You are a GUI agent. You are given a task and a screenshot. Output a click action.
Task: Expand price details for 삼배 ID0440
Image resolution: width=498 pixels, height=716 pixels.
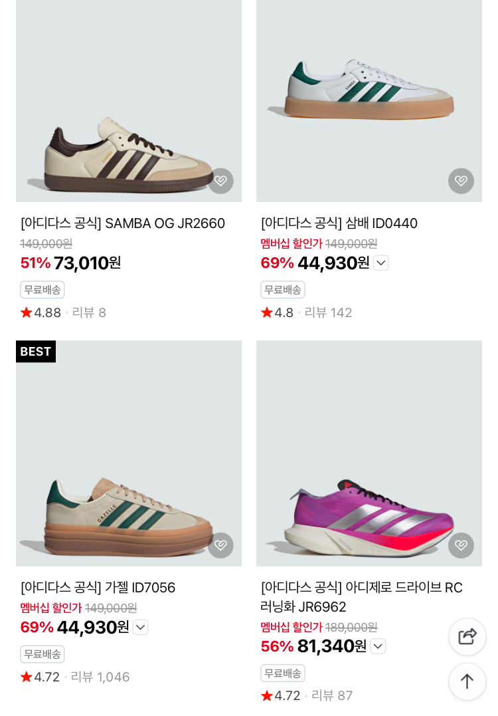point(380,263)
